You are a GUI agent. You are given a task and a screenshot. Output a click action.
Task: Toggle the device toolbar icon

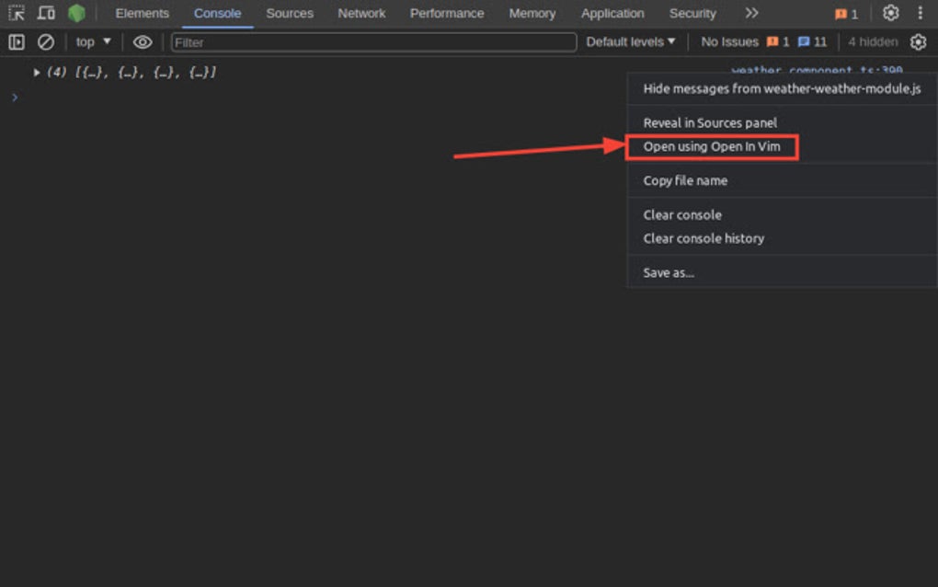(x=46, y=13)
